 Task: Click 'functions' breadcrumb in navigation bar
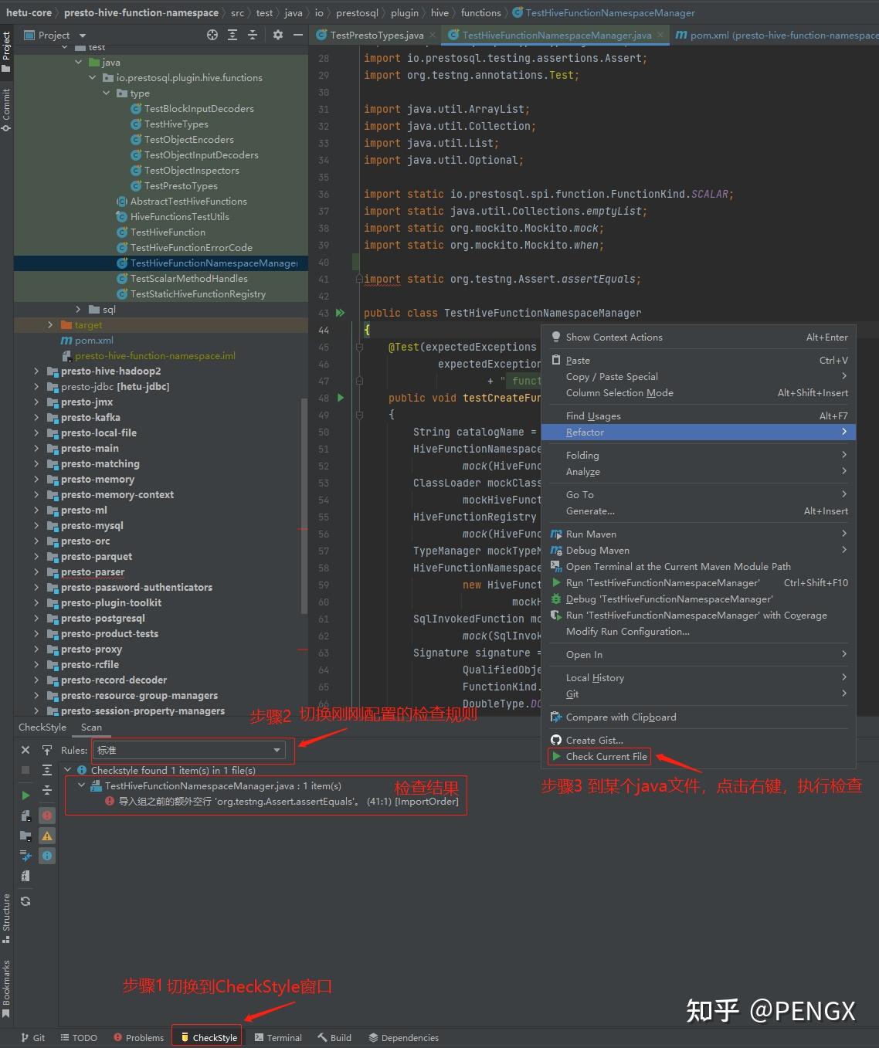pos(480,12)
